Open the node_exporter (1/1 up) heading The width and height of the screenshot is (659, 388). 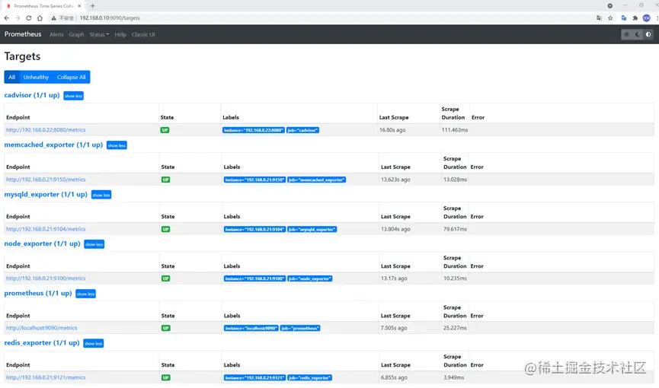point(42,243)
